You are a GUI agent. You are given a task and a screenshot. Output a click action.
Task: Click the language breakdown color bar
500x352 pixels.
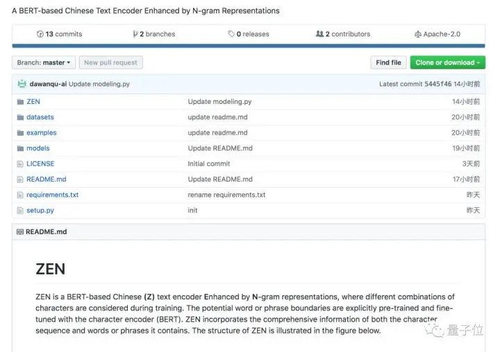click(249, 46)
